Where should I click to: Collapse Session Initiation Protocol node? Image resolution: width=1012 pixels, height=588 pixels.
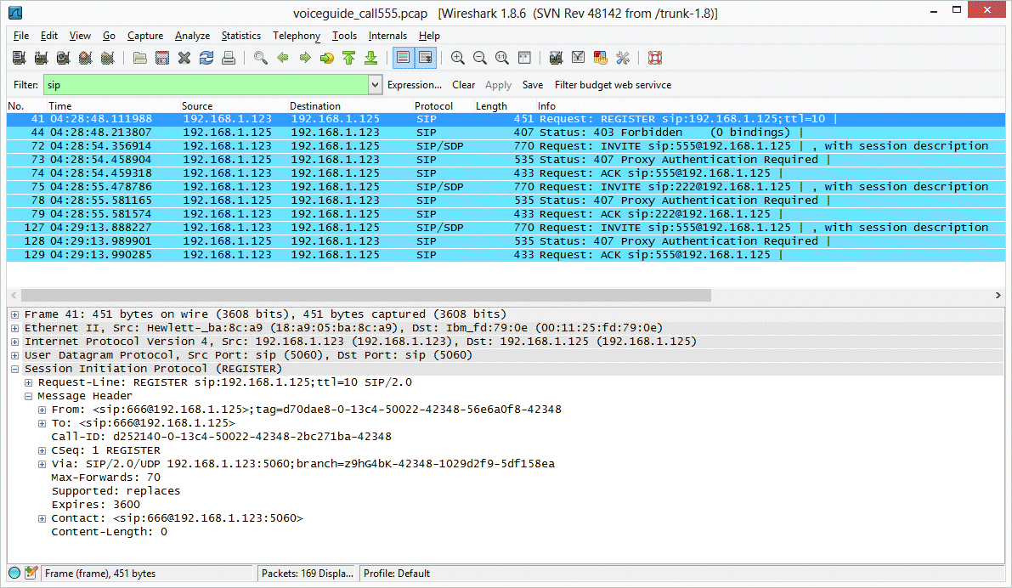pos(14,369)
